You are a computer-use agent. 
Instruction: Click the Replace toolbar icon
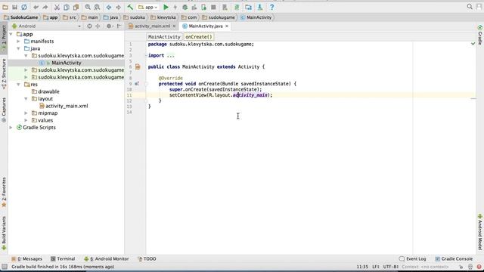click(x=97, y=7)
